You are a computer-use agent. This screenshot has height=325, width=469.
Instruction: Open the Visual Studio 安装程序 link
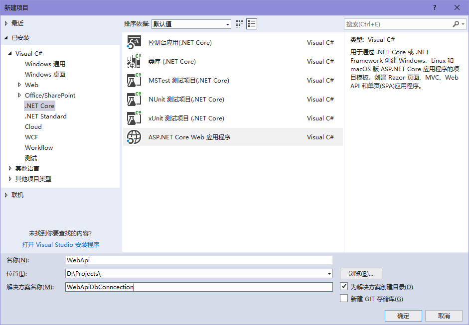tap(60, 245)
